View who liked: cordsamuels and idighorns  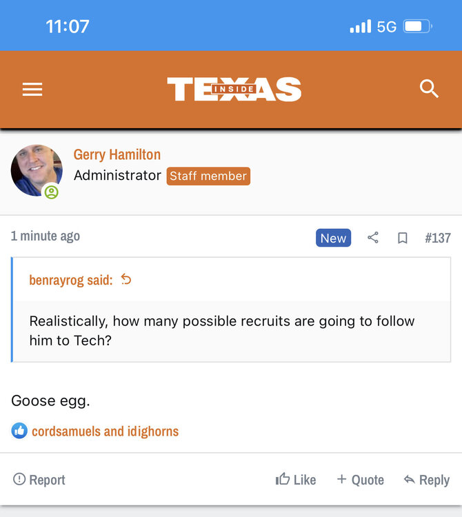(x=105, y=432)
